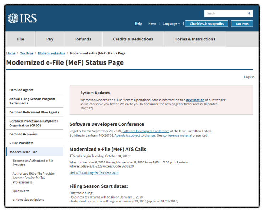Select Modernized e-File sidebar item
The image size is (264, 212).
tap(35, 152)
